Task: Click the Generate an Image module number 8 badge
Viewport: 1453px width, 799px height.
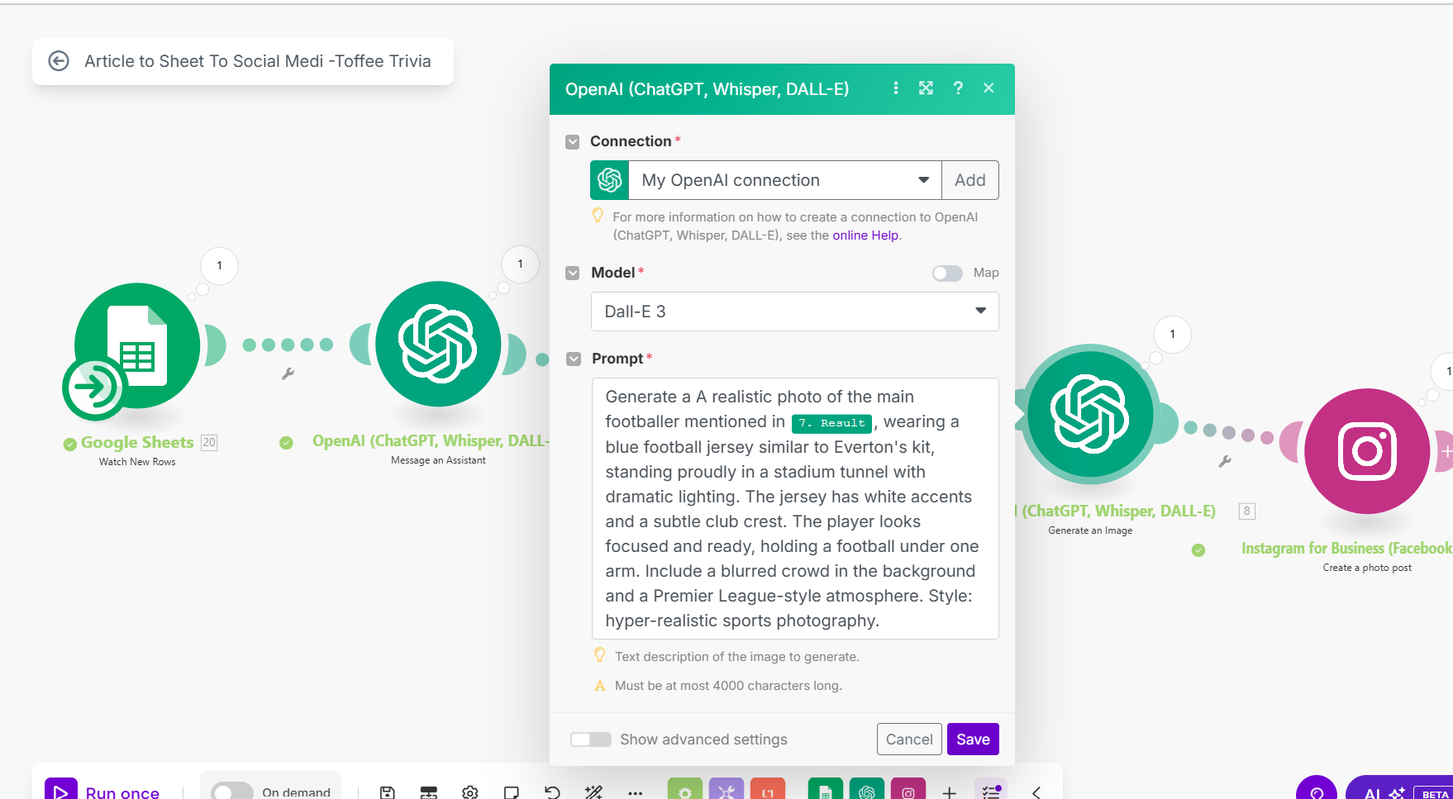Action: [1247, 511]
